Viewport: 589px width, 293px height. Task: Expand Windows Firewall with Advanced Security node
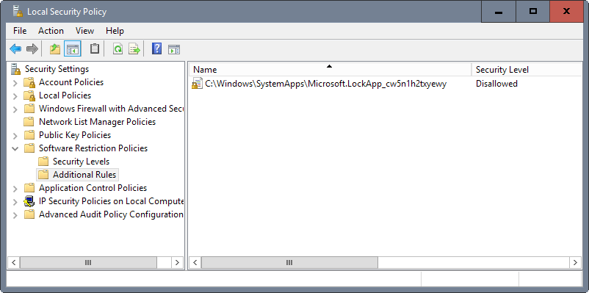pos(15,109)
